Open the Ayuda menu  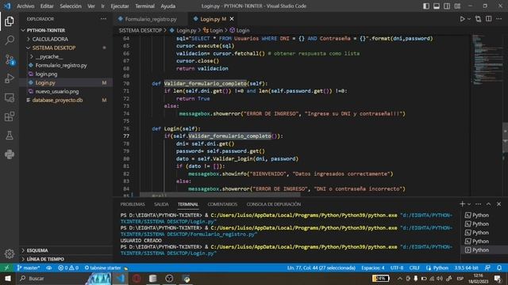(x=167, y=6)
